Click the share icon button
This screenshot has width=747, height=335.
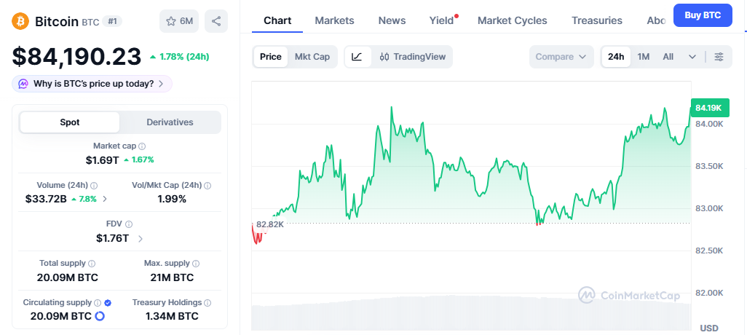(216, 21)
